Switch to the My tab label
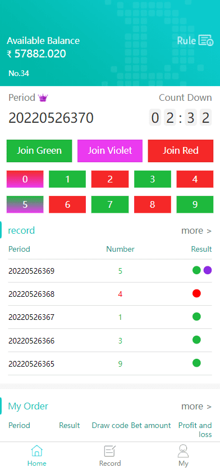Image resolution: width=220 pixels, height=468 pixels. 184,463
